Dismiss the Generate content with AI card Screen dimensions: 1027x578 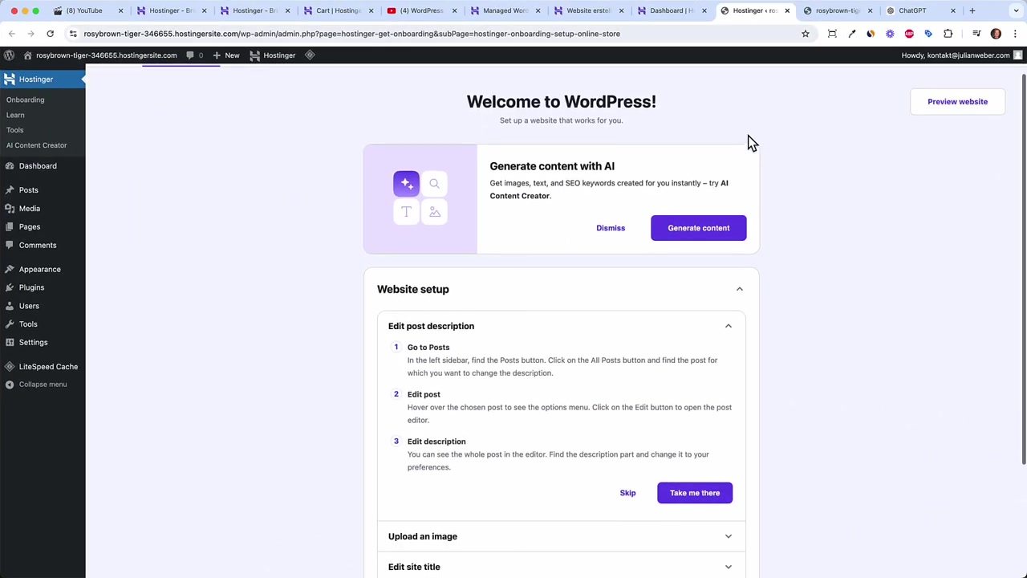pos(611,228)
